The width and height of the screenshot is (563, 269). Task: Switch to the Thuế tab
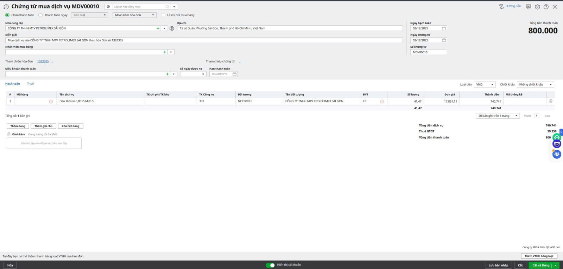[x=30, y=84]
